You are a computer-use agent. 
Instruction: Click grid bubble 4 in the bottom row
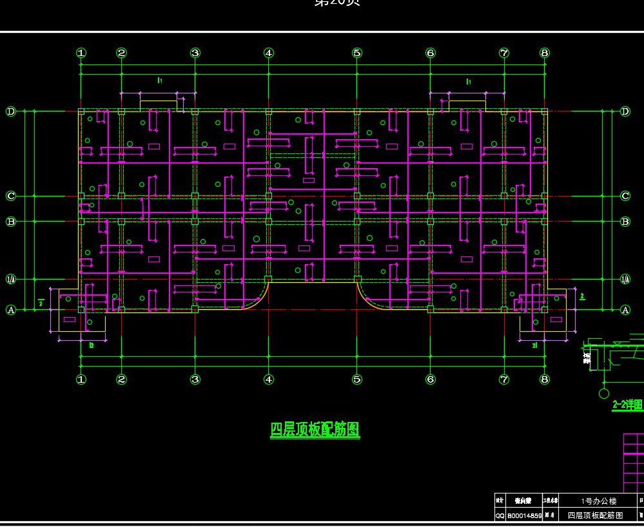[x=269, y=379]
